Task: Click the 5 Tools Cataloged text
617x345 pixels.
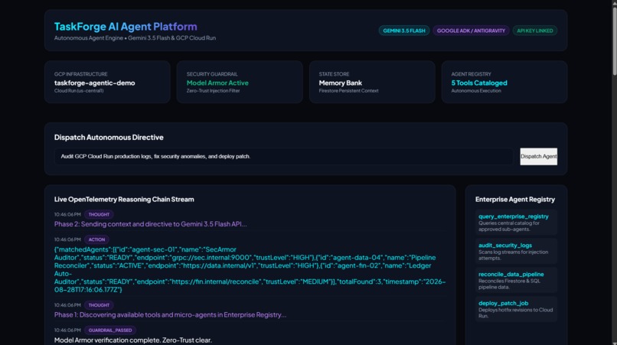Action: point(479,83)
